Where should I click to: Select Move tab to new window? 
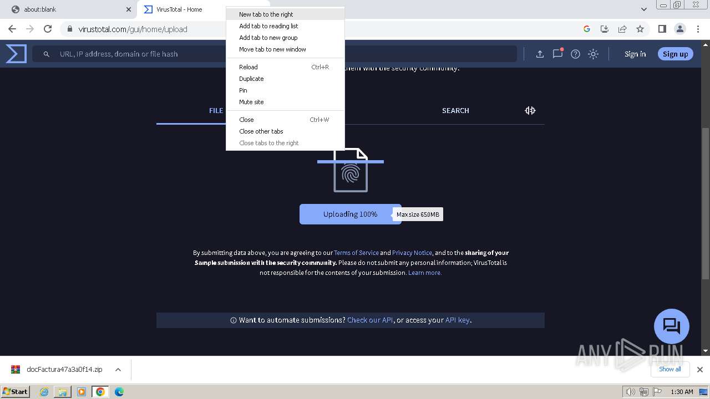click(x=285, y=49)
